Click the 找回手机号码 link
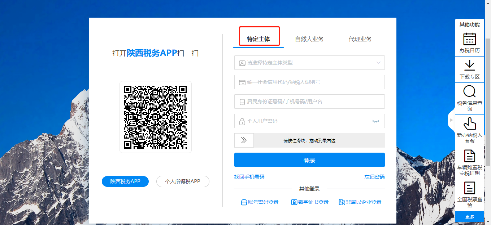 249,177
